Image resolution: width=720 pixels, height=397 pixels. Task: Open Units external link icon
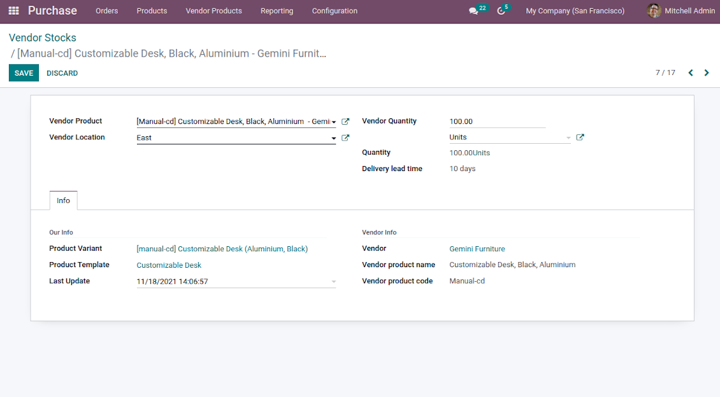580,137
